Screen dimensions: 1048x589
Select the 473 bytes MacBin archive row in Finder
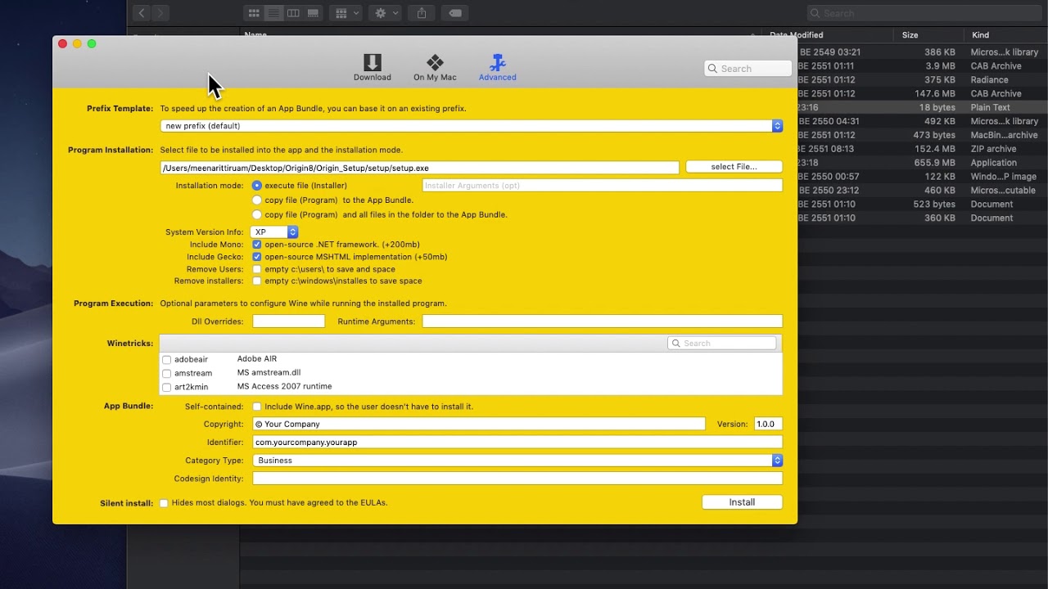click(923, 135)
